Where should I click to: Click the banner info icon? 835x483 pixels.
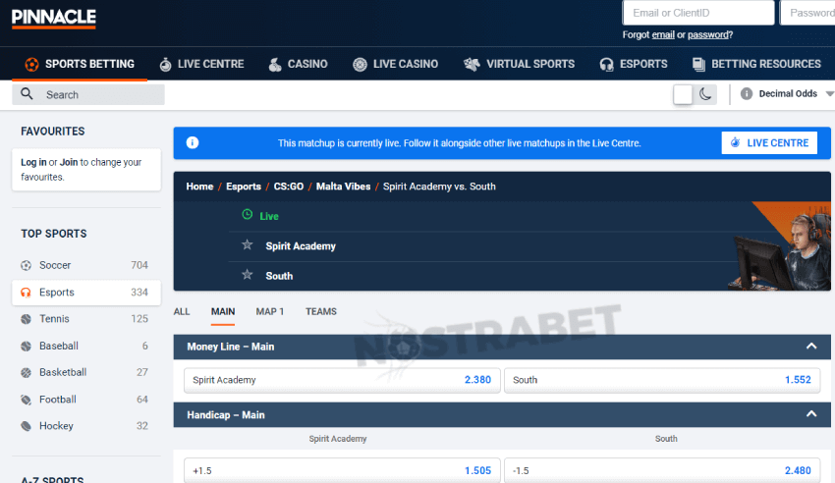[193, 142]
